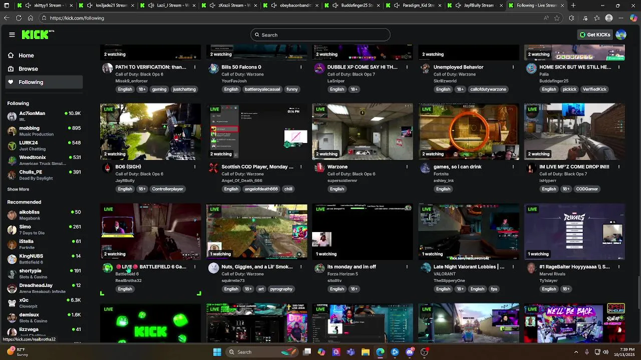The image size is (641, 360).
Task: Click the address bar URL
Action: tap(77, 18)
